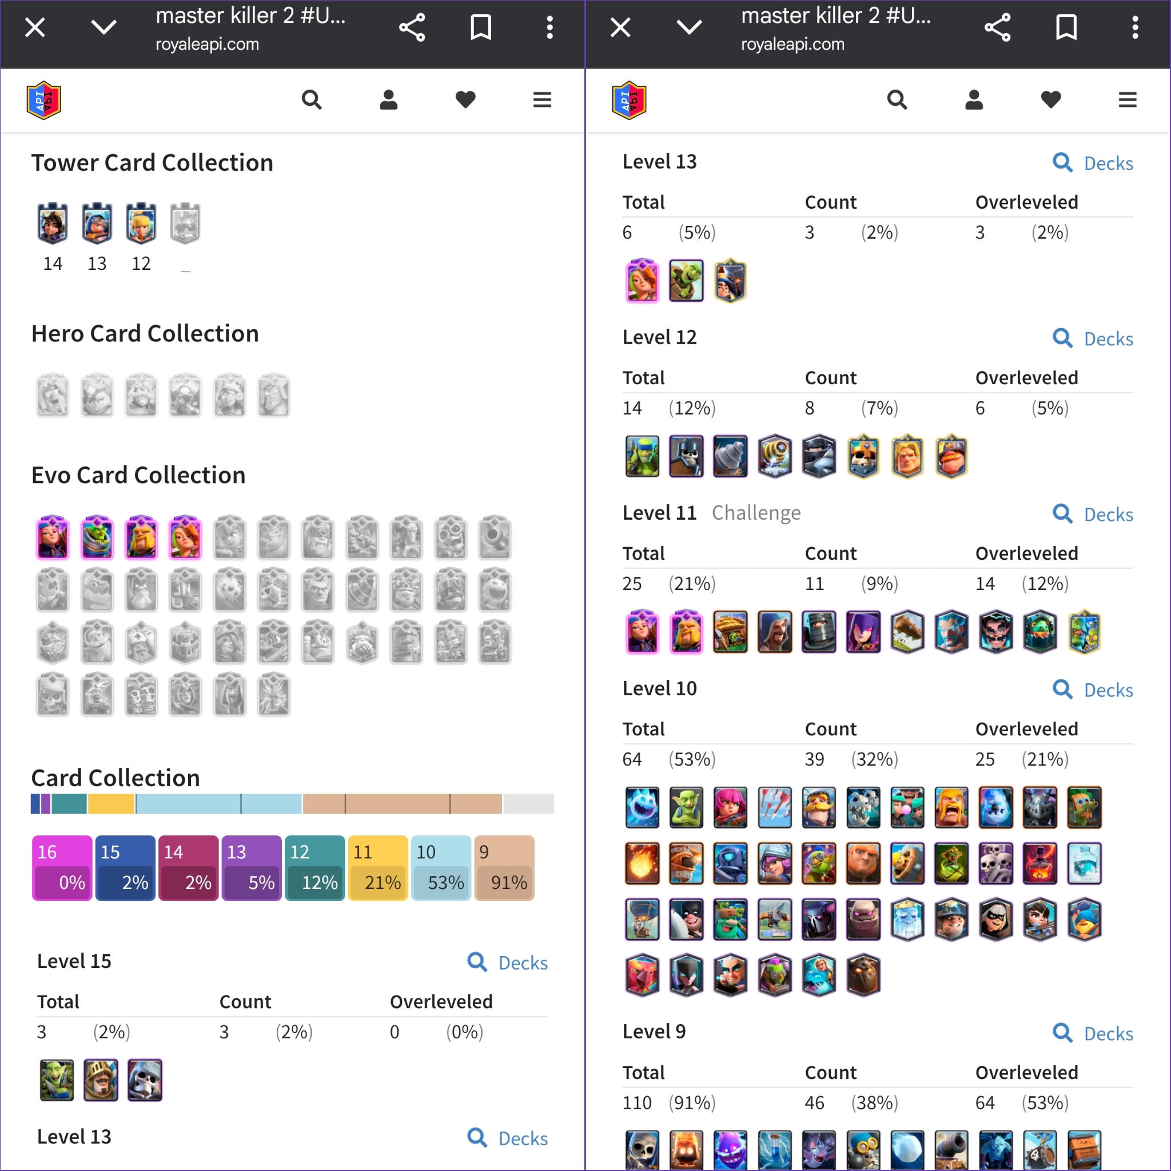This screenshot has height=1171, width=1171.
Task: Open Decks link for Level 9
Action: [x=1093, y=1033]
